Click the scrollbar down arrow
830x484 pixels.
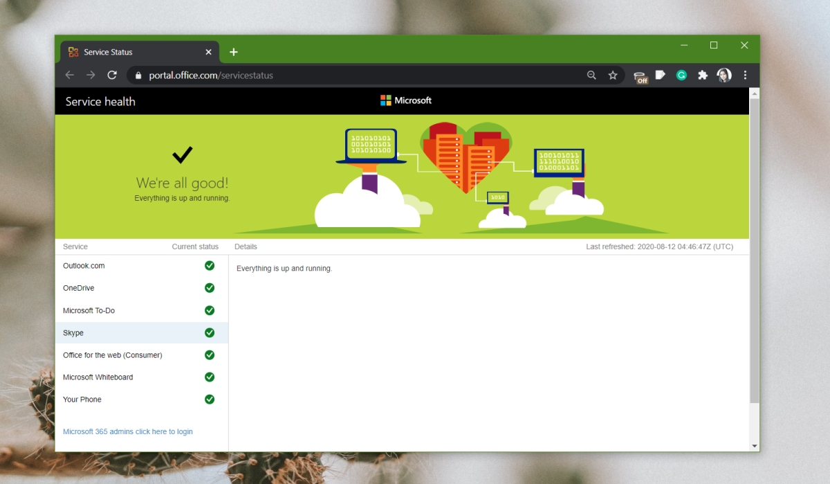pyautogui.click(x=755, y=445)
